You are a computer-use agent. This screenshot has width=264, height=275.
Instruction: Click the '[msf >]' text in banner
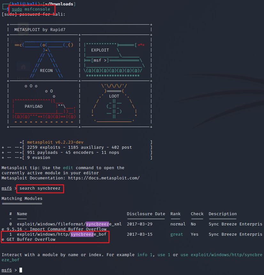pyautogui.click(x=100, y=60)
